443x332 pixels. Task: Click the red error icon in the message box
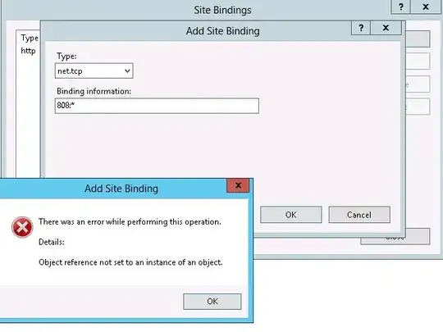point(22,227)
